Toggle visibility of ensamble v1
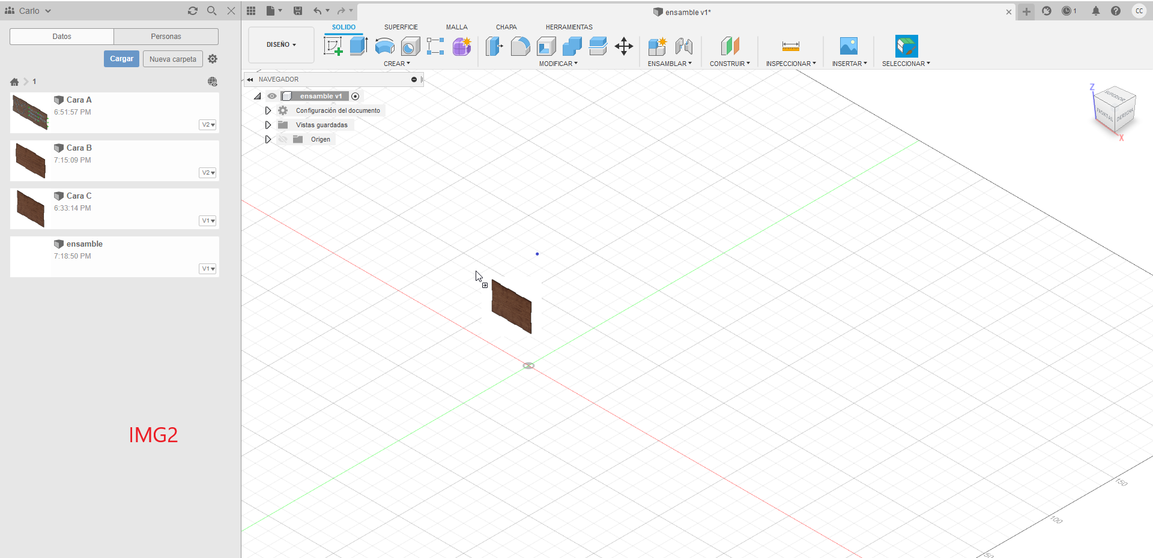The image size is (1153, 558). pos(272,96)
